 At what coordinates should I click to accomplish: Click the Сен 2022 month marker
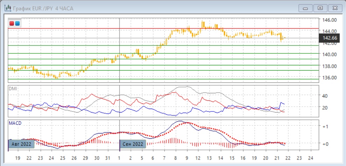pyautogui.click(x=133, y=144)
